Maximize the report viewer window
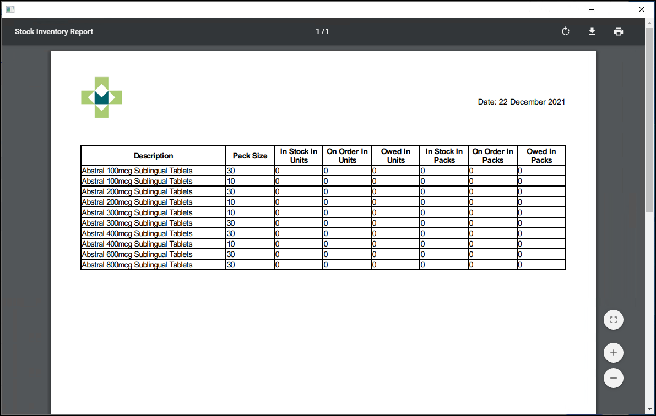This screenshot has width=656, height=416. coord(616,9)
